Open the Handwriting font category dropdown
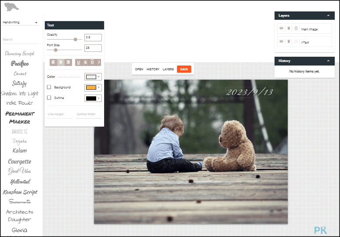This screenshot has width=340, height=237. click(x=21, y=22)
